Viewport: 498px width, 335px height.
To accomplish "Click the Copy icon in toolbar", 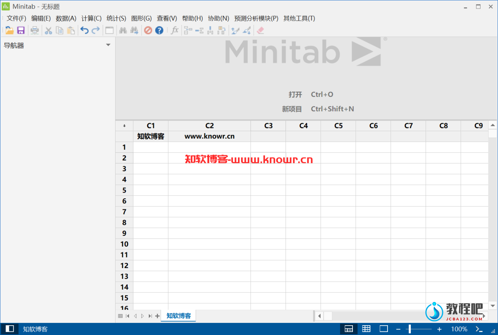I will coord(60,30).
